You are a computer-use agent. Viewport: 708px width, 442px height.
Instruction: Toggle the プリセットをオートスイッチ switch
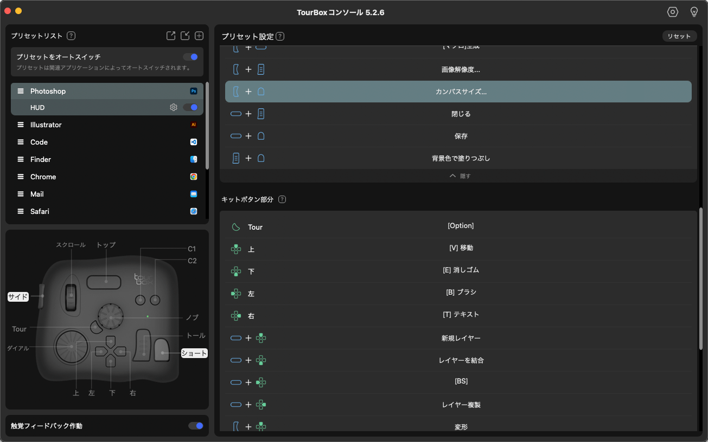point(190,56)
